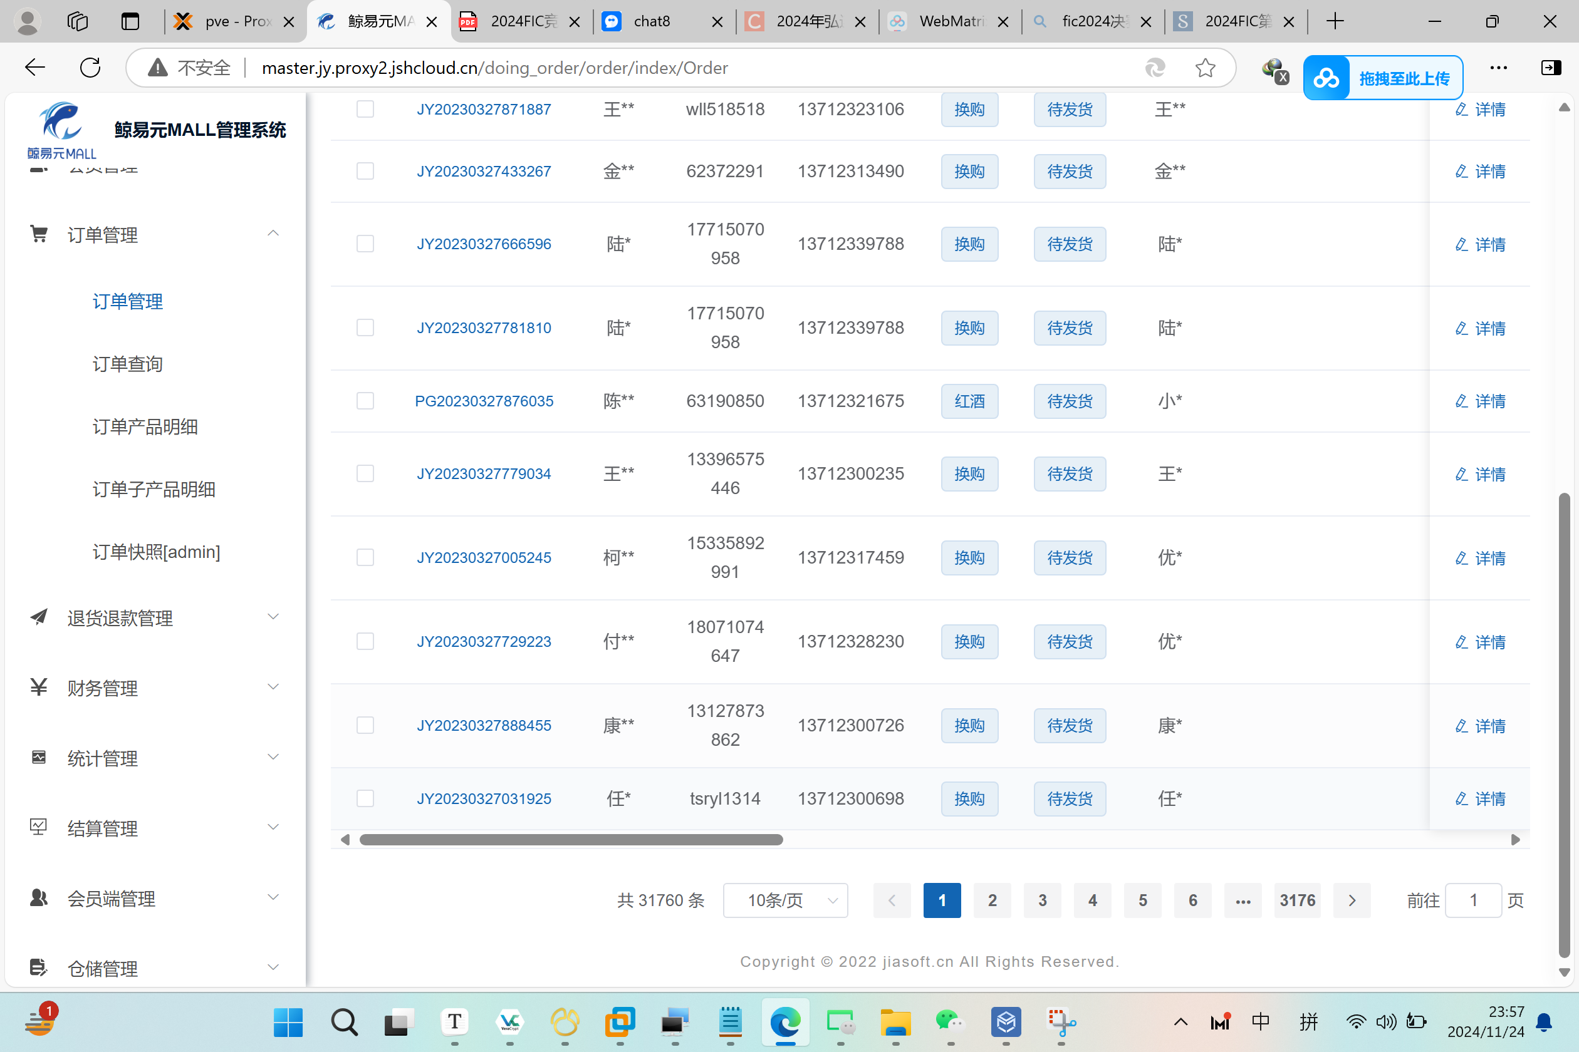This screenshot has height=1052, width=1579.
Task: Open the workspaces icon in title bar
Action: pyautogui.click(x=78, y=21)
